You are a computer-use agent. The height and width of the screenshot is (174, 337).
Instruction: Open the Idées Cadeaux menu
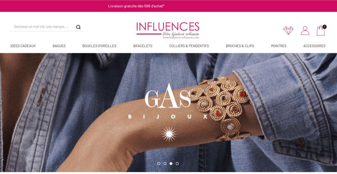pyautogui.click(x=23, y=46)
